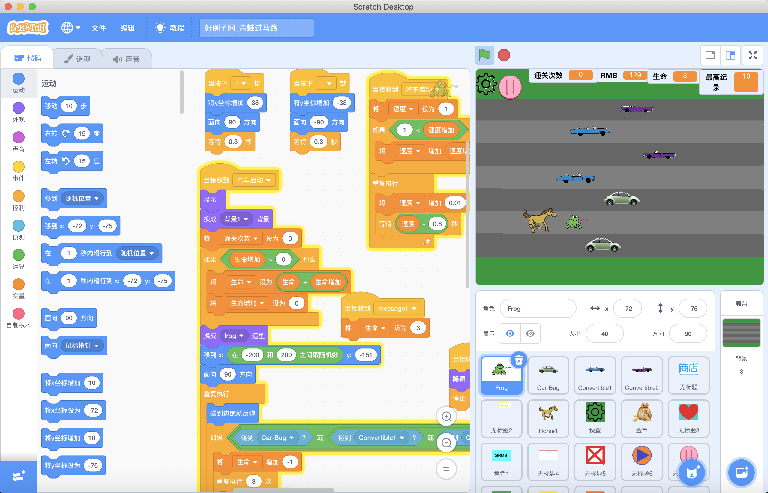Open 教程 tutorials
The image size is (768, 493).
click(169, 28)
